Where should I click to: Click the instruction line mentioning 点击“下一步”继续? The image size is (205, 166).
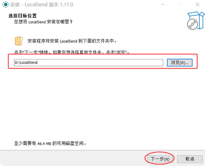tap(72, 52)
